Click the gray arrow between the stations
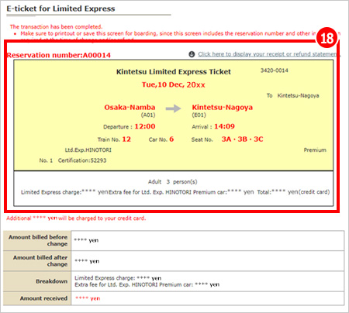The width and height of the screenshot is (349, 313). [x=173, y=108]
